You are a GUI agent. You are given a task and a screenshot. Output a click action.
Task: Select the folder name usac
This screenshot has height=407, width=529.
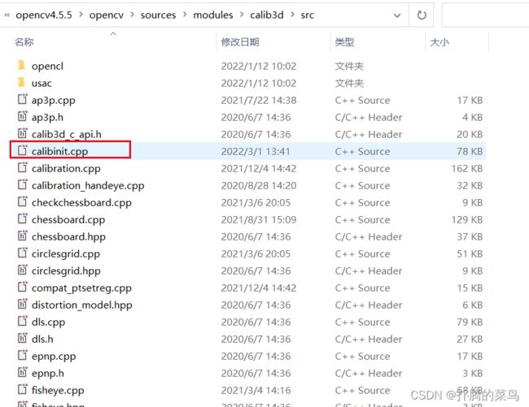pos(42,83)
